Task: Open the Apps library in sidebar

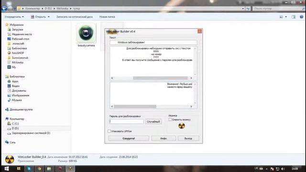Action: pyautogui.click(x=15, y=81)
